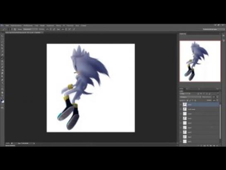Screen dimensions: 226x170
Task: Switch to the Navigator panel tab
Action: tap(183, 34)
